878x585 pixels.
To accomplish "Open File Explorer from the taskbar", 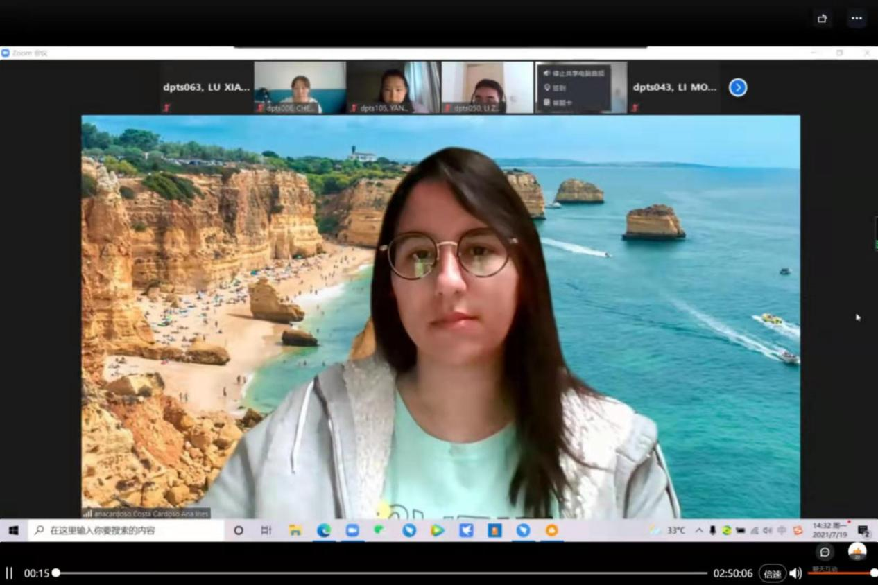I will [295, 530].
